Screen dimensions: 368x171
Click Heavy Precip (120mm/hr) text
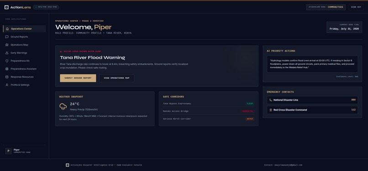(x=84, y=110)
